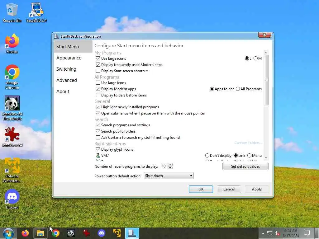Toggle Display glyph icons checkbox
The image size is (319, 239).
pyautogui.click(x=98, y=149)
